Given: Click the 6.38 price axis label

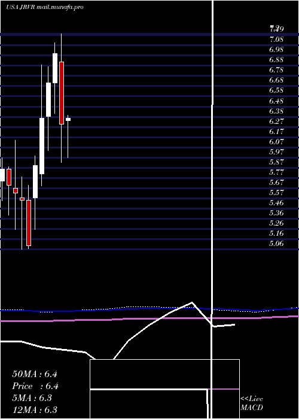Looking at the screenshot, I should point(276,111).
